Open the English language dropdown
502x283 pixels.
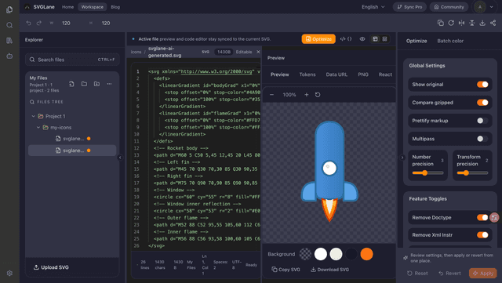pos(373,7)
